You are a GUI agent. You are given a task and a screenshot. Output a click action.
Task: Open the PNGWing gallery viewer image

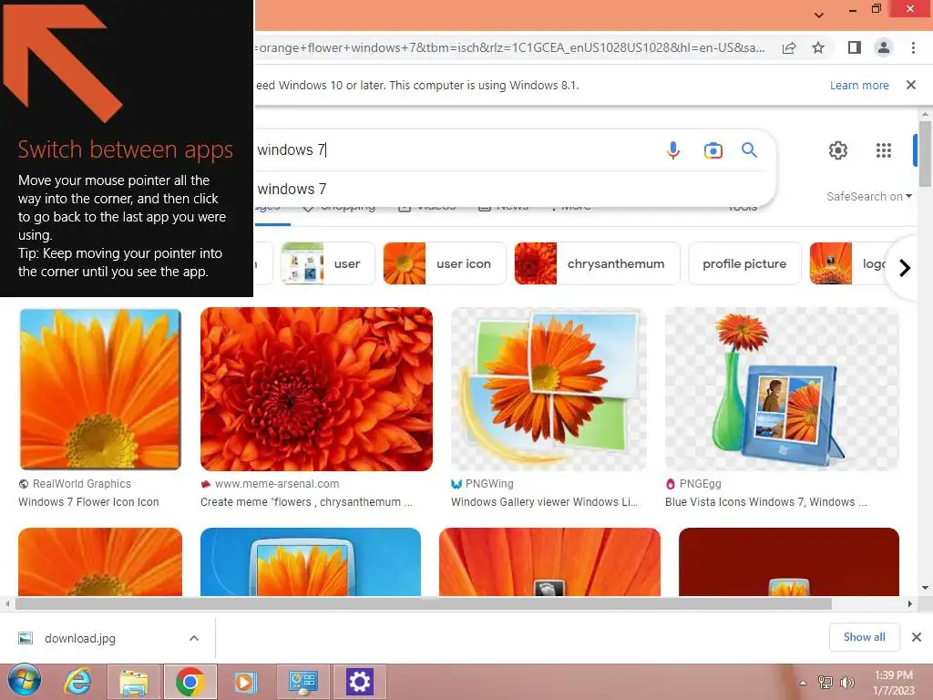click(x=549, y=388)
